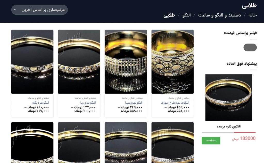Click the green مشاهده button
This screenshot has height=163, width=264.
click(x=211, y=141)
